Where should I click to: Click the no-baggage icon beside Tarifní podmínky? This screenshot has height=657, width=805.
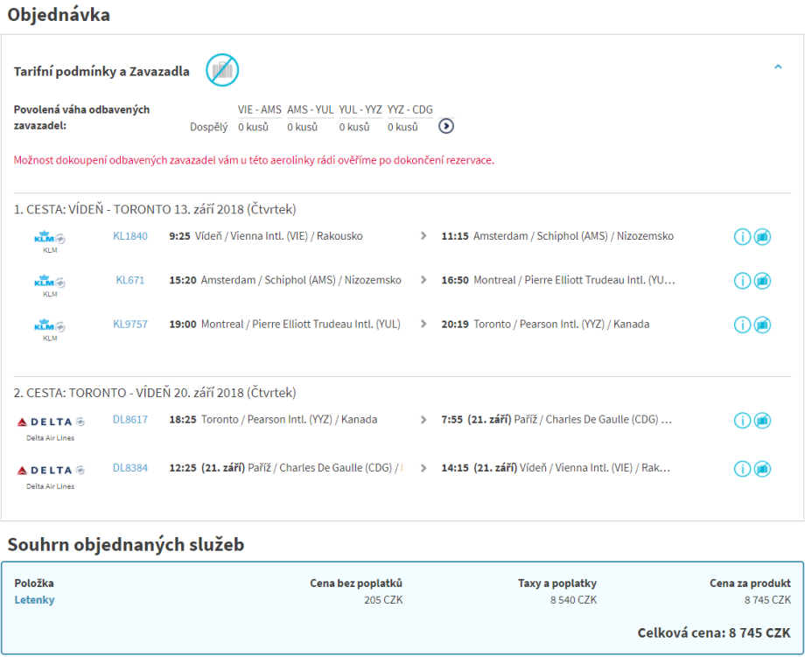[222, 70]
